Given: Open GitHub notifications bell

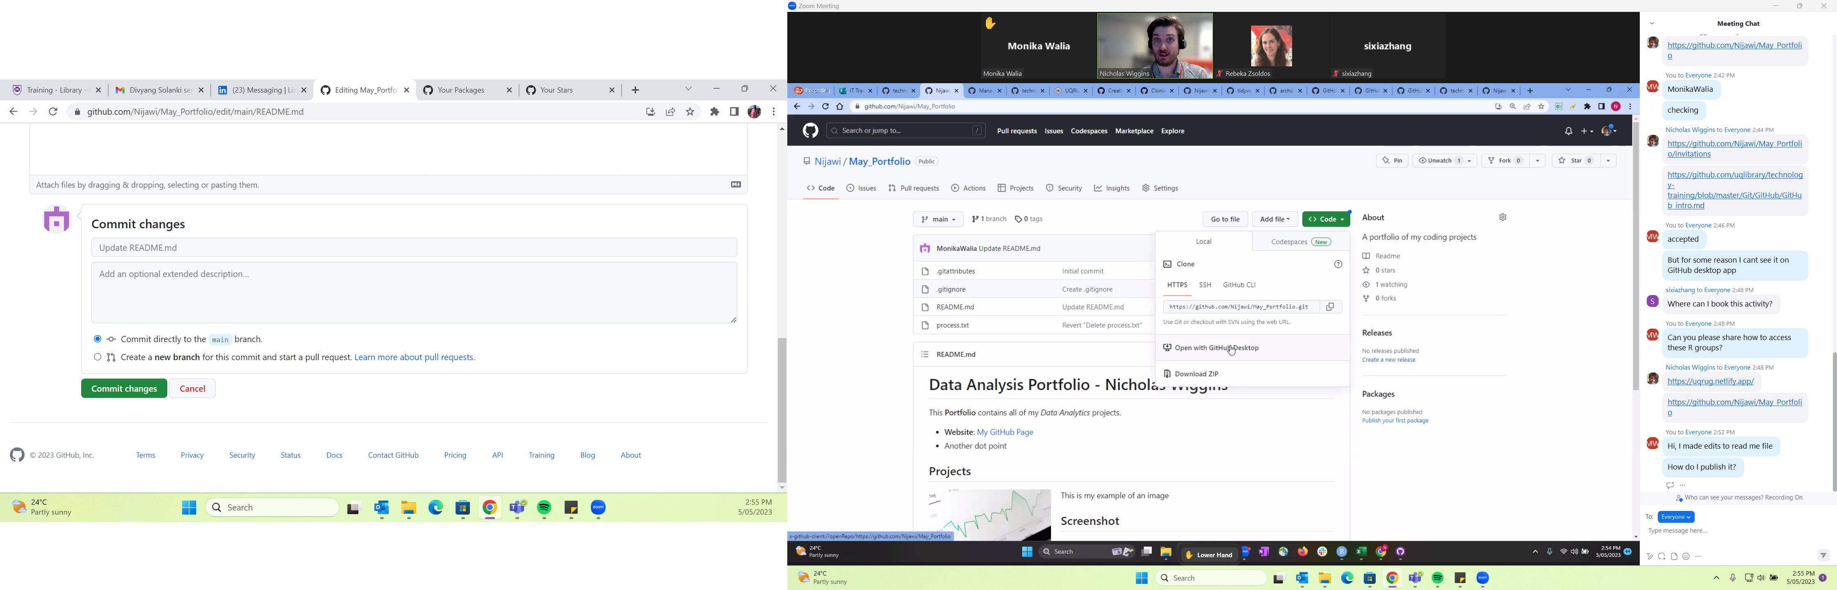Looking at the screenshot, I should (1568, 131).
